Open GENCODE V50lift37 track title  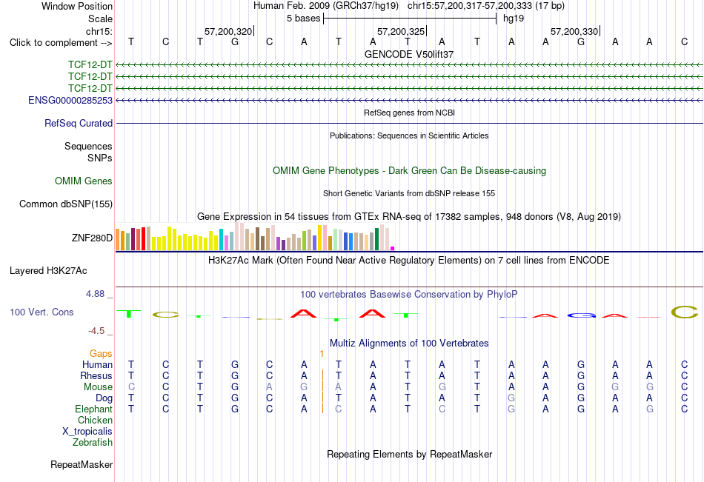[x=409, y=54]
